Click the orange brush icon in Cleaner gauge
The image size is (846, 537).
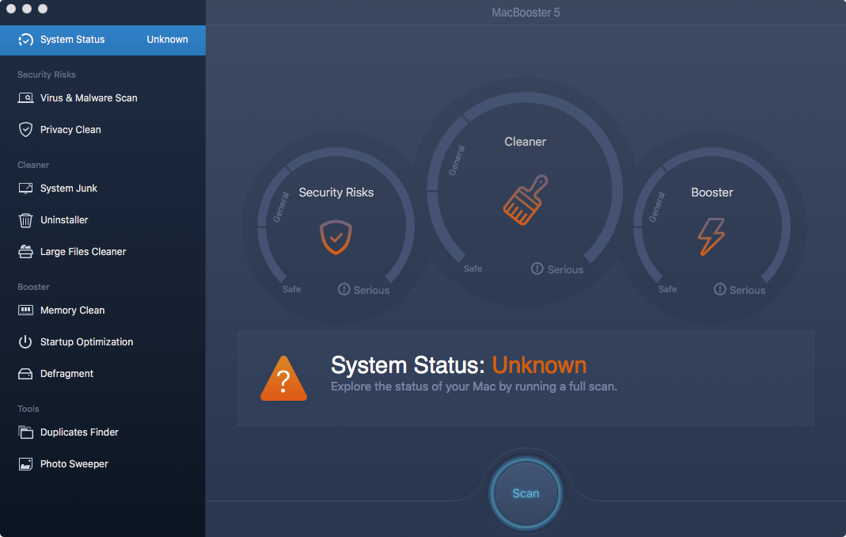(x=525, y=200)
